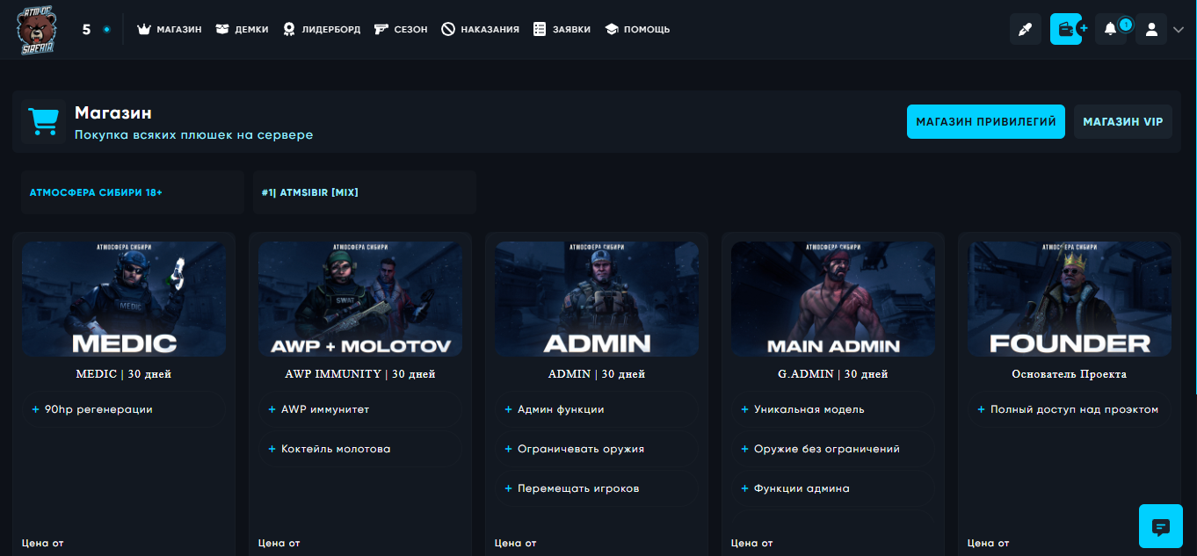Screen dimensions: 1197x556
Task: Expand the profile dropdown chevron
Action: click(1179, 29)
